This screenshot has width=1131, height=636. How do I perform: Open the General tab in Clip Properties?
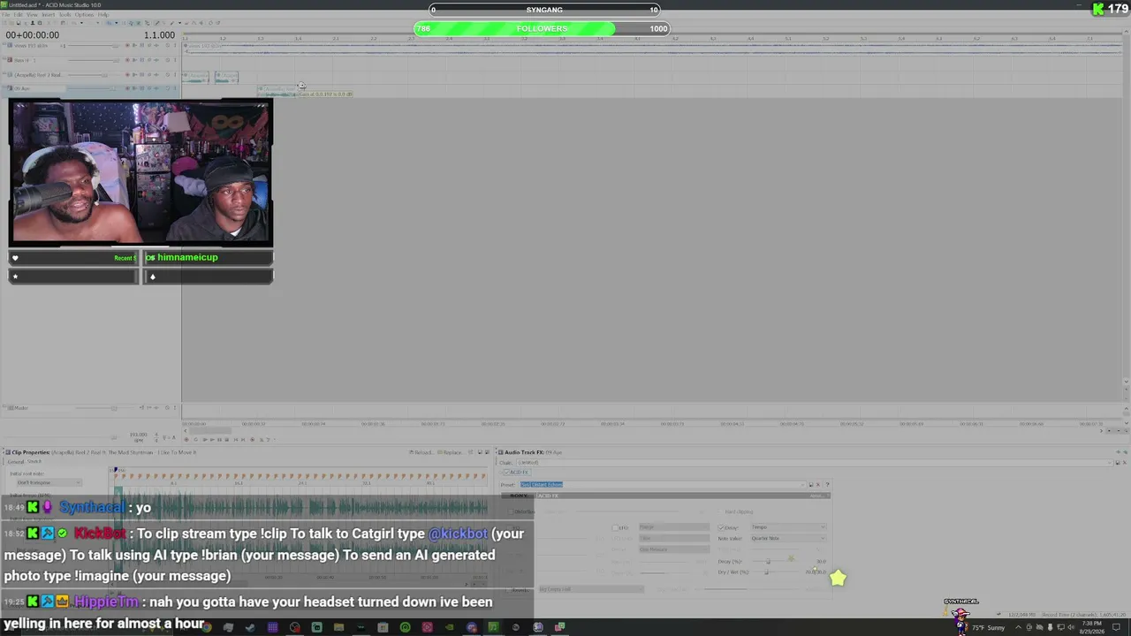coord(16,461)
